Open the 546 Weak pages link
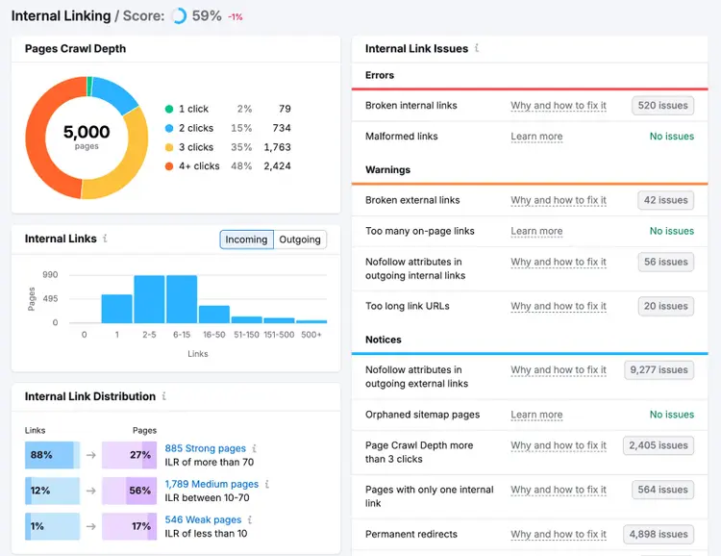 point(203,519)
